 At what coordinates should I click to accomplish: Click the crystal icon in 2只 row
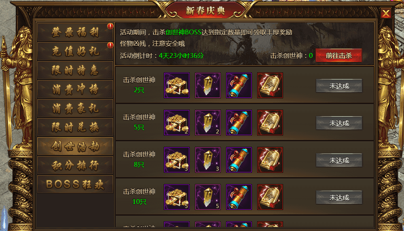click(208, 85)
